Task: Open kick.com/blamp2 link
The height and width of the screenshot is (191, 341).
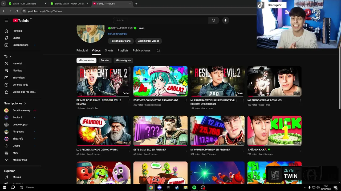Action: [117, 34]
